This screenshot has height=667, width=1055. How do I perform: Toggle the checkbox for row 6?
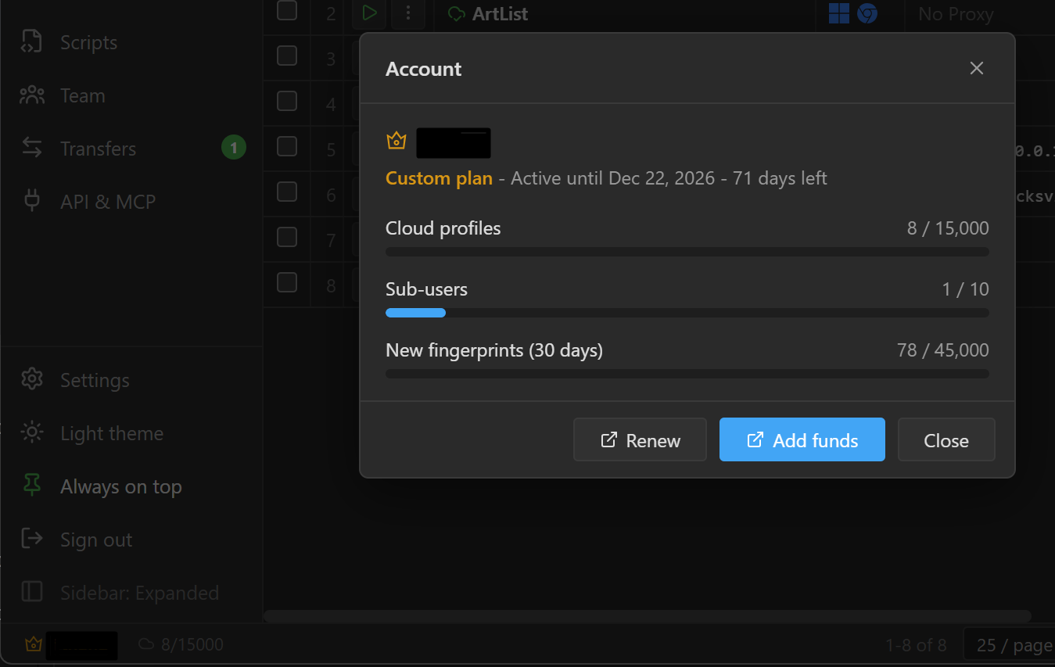point(287,192)
